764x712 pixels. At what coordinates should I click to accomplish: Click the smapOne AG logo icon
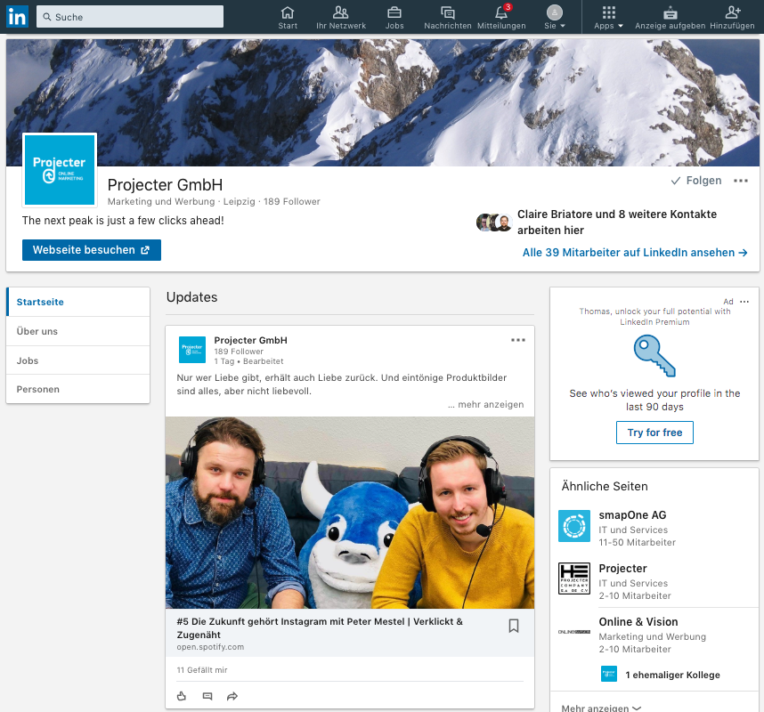(574, 526)
